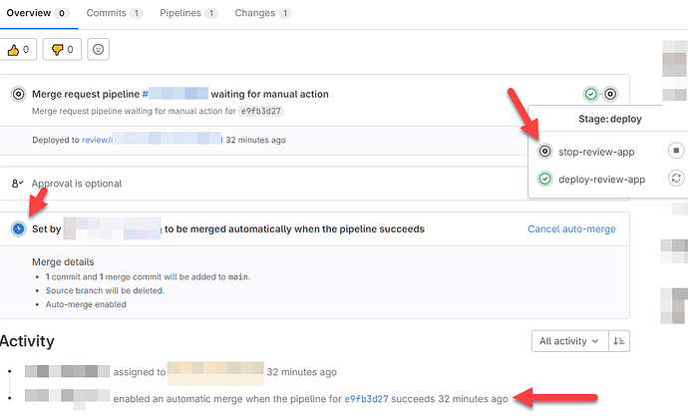Switch to the Commits tab

click(x=114, y=13)
